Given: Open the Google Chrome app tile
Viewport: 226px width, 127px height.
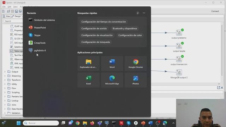Looking at the screenshot, I should tap(136, 64).
